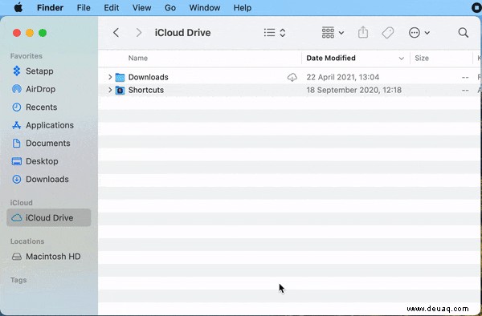Click the iCloud section heading

[x=21, y=202]
